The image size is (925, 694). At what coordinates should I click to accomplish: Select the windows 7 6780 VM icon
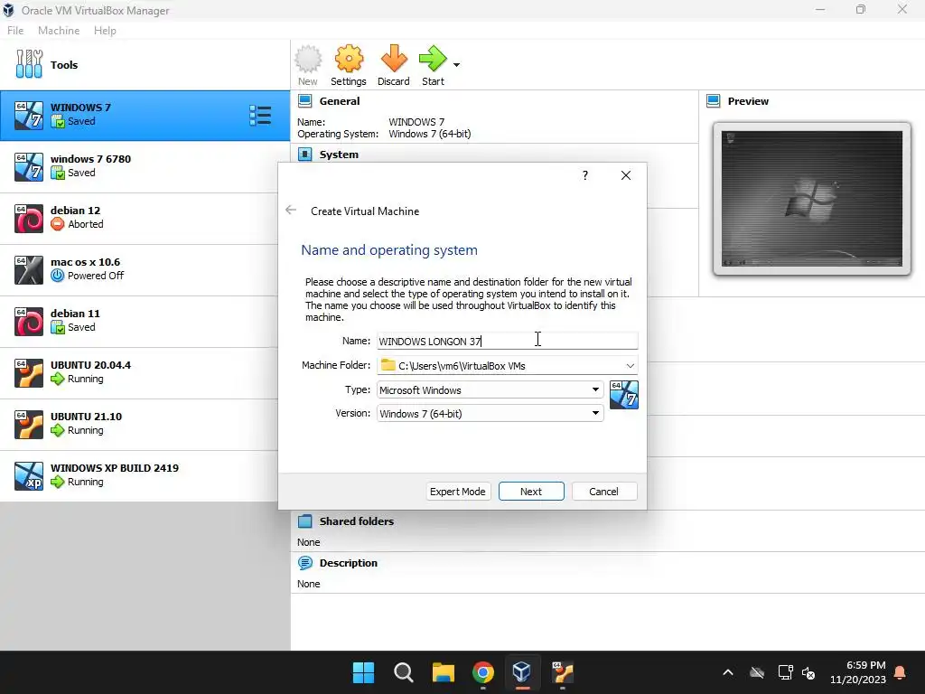point(29,167)
